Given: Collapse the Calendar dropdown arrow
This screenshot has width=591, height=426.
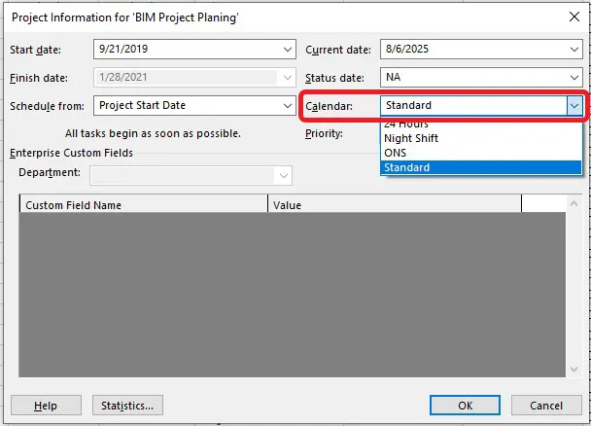Looking at the screenshot, I should (x=574, y=105).
